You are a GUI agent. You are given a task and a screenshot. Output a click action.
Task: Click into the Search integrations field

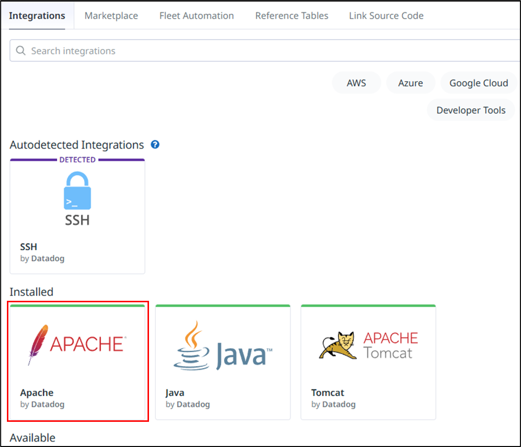[247, 51]
